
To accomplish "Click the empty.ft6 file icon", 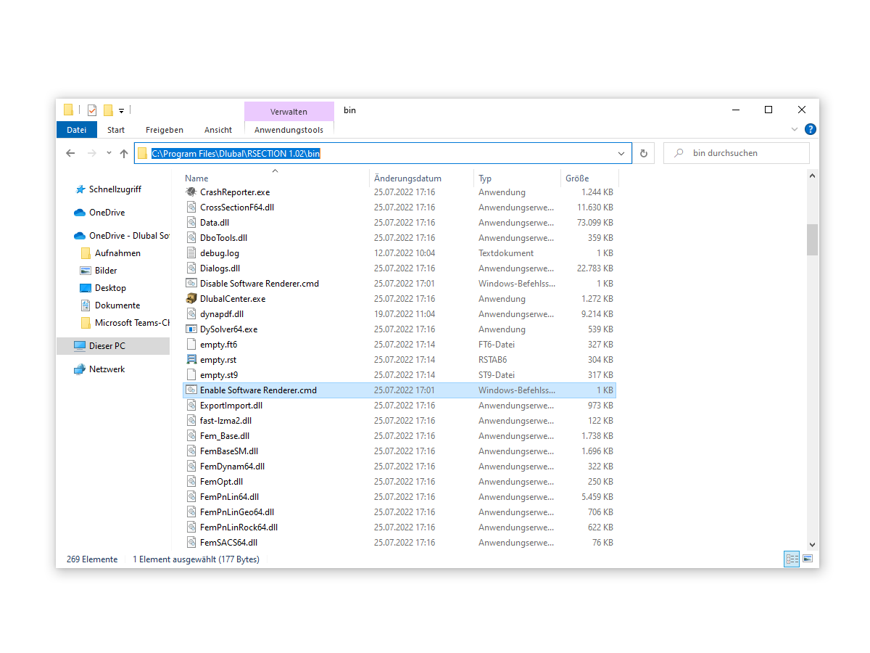I will pyautogui.click(x=191, y=345).
